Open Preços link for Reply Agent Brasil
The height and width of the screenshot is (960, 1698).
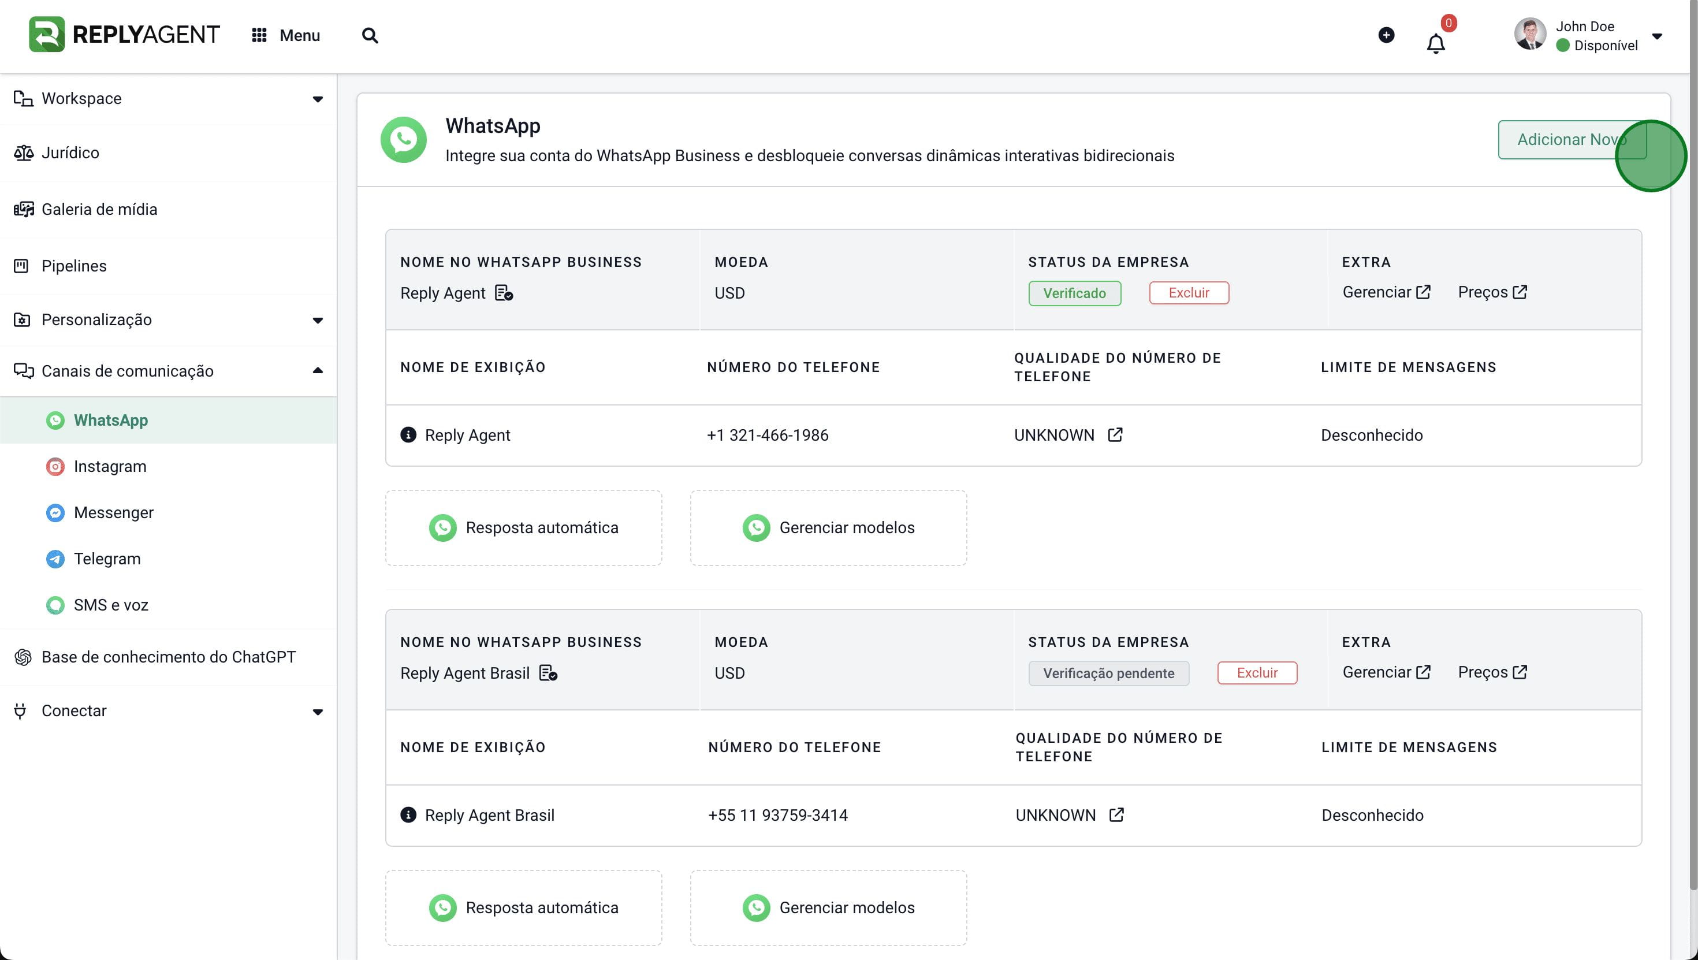pos(1492,672)
